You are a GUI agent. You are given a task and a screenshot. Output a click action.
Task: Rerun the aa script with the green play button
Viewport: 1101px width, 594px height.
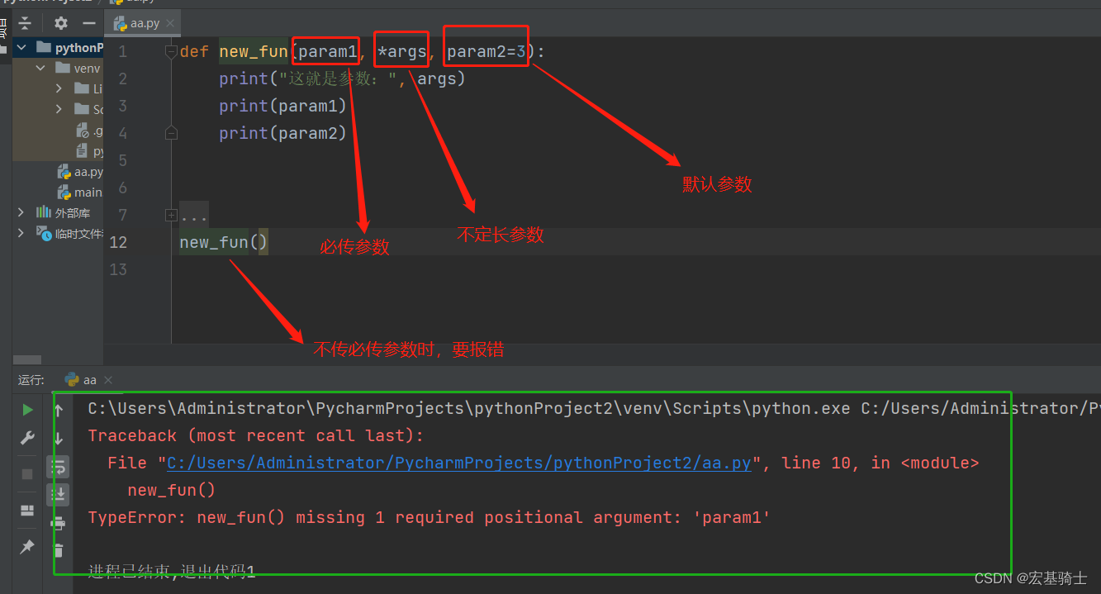coord(26,409)
